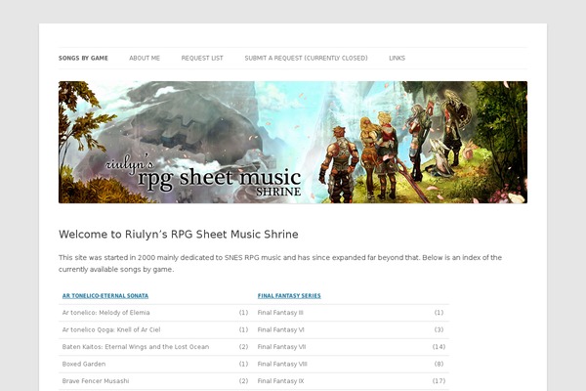Viewport: 586px width, 391px height.
Task: Select Ar tonelico: Melody of Elemia
Action: tap(105, 313)
